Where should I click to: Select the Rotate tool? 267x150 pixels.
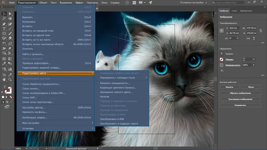tap(4, 44)
